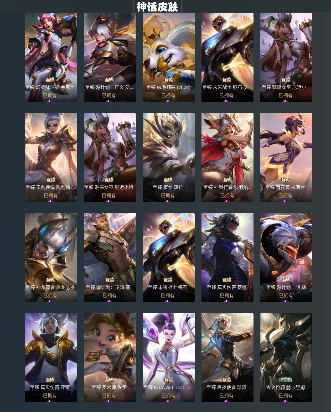
Task: Click purple gem icon beneath 零之枪骑 赫卡里姆
Action: coord(286,400)
